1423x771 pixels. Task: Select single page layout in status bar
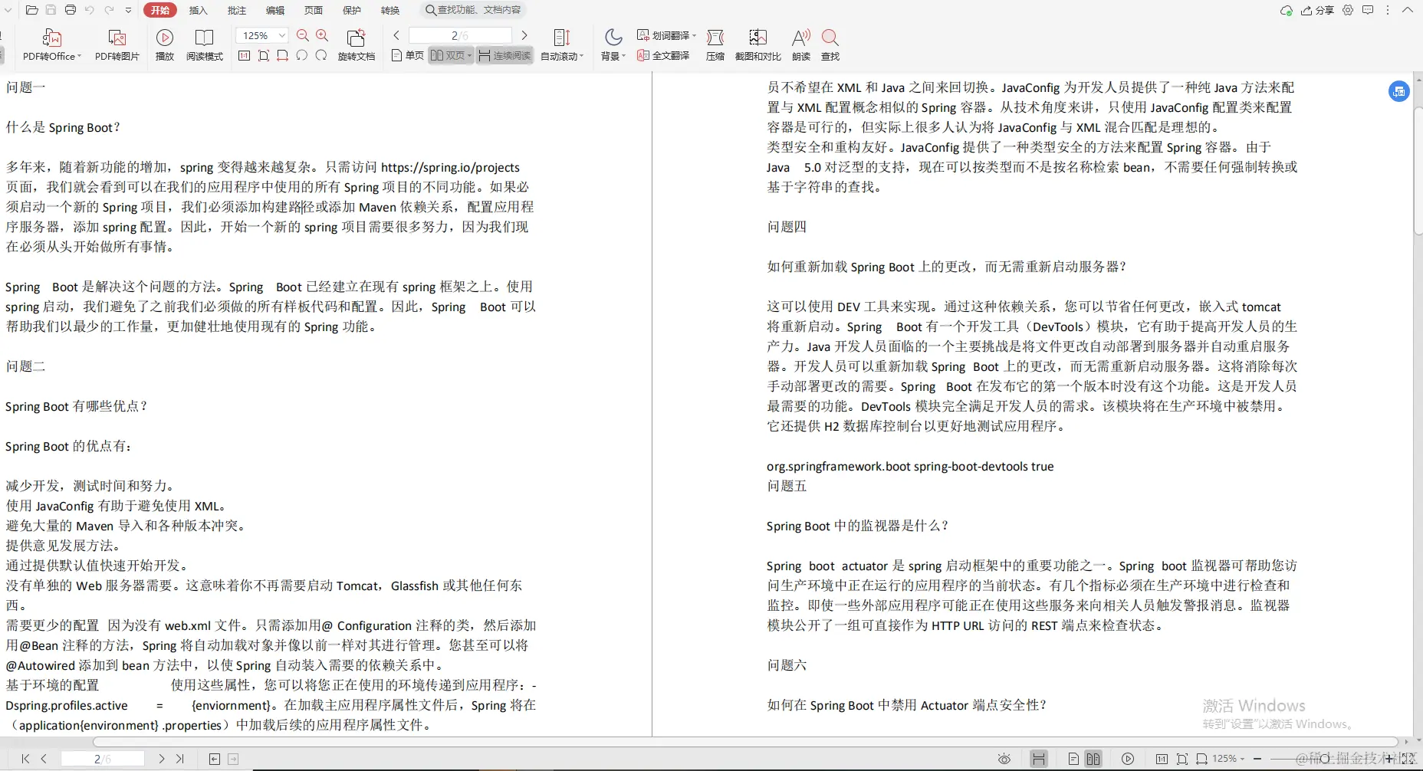click(1073, 759)
